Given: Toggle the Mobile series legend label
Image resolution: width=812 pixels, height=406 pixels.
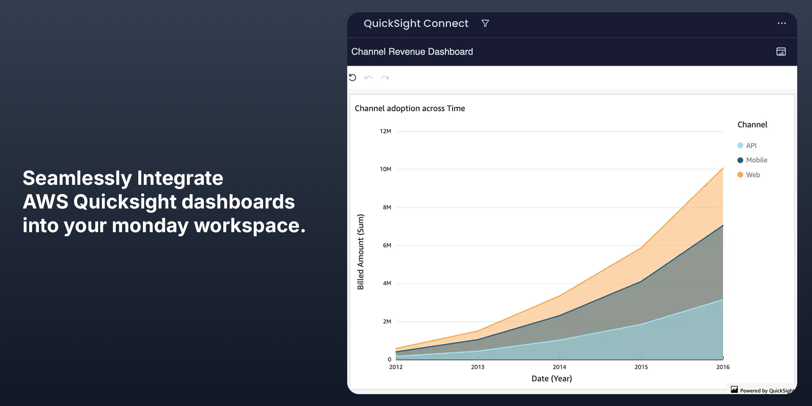Looking at the screenshot, I should 757,160.
